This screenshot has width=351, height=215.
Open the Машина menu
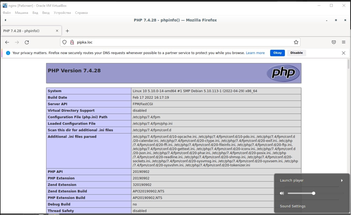21,13
